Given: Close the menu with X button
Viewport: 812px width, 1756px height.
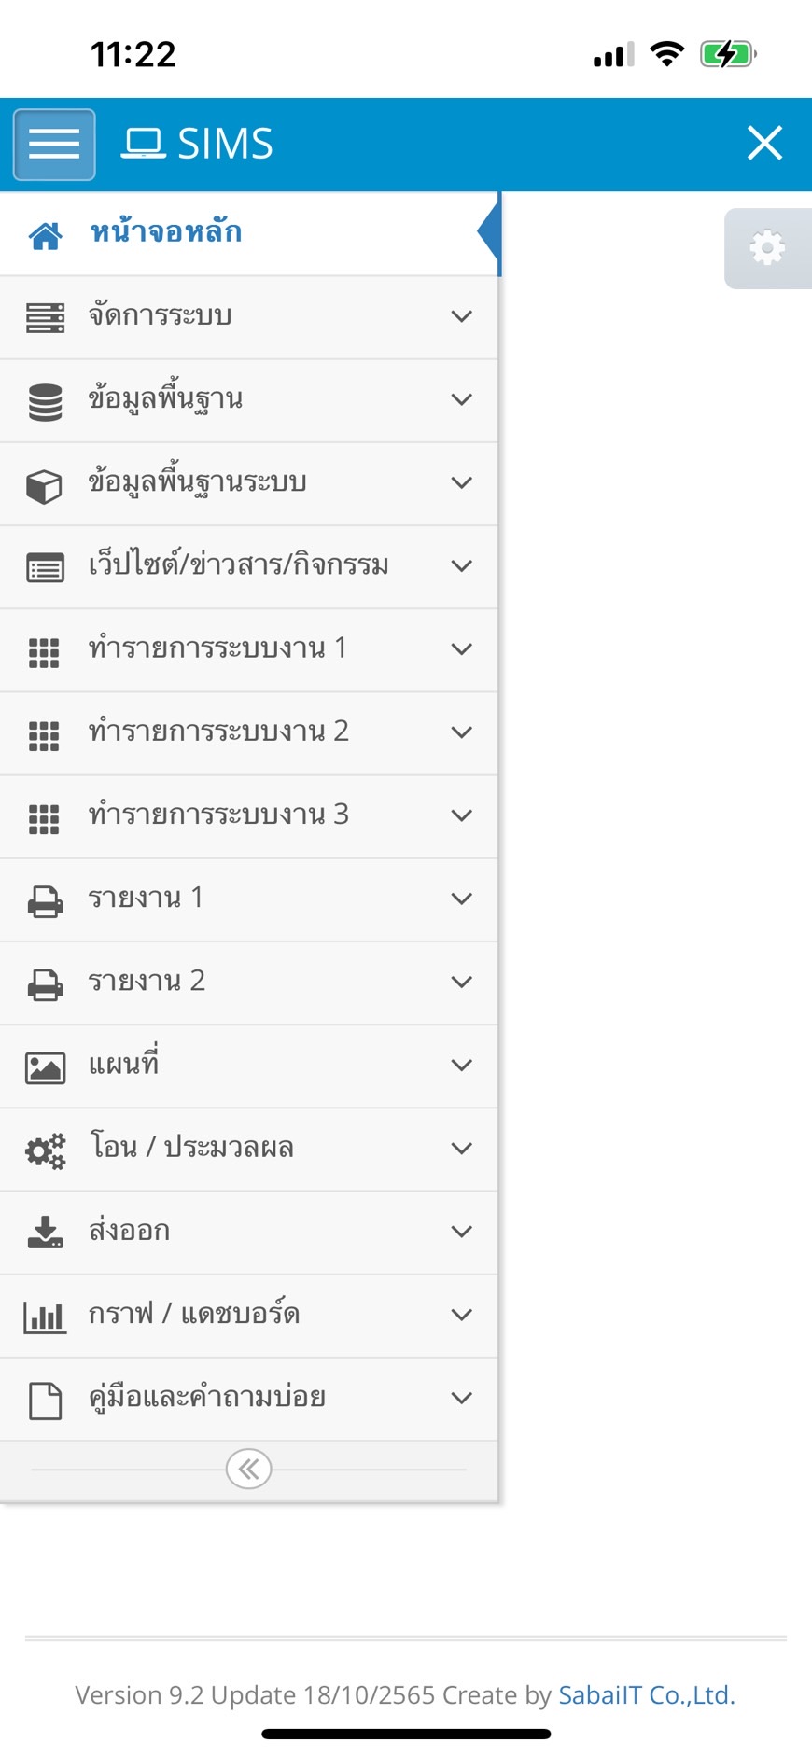Looking at the screenshot, I should tap(764, 144).
